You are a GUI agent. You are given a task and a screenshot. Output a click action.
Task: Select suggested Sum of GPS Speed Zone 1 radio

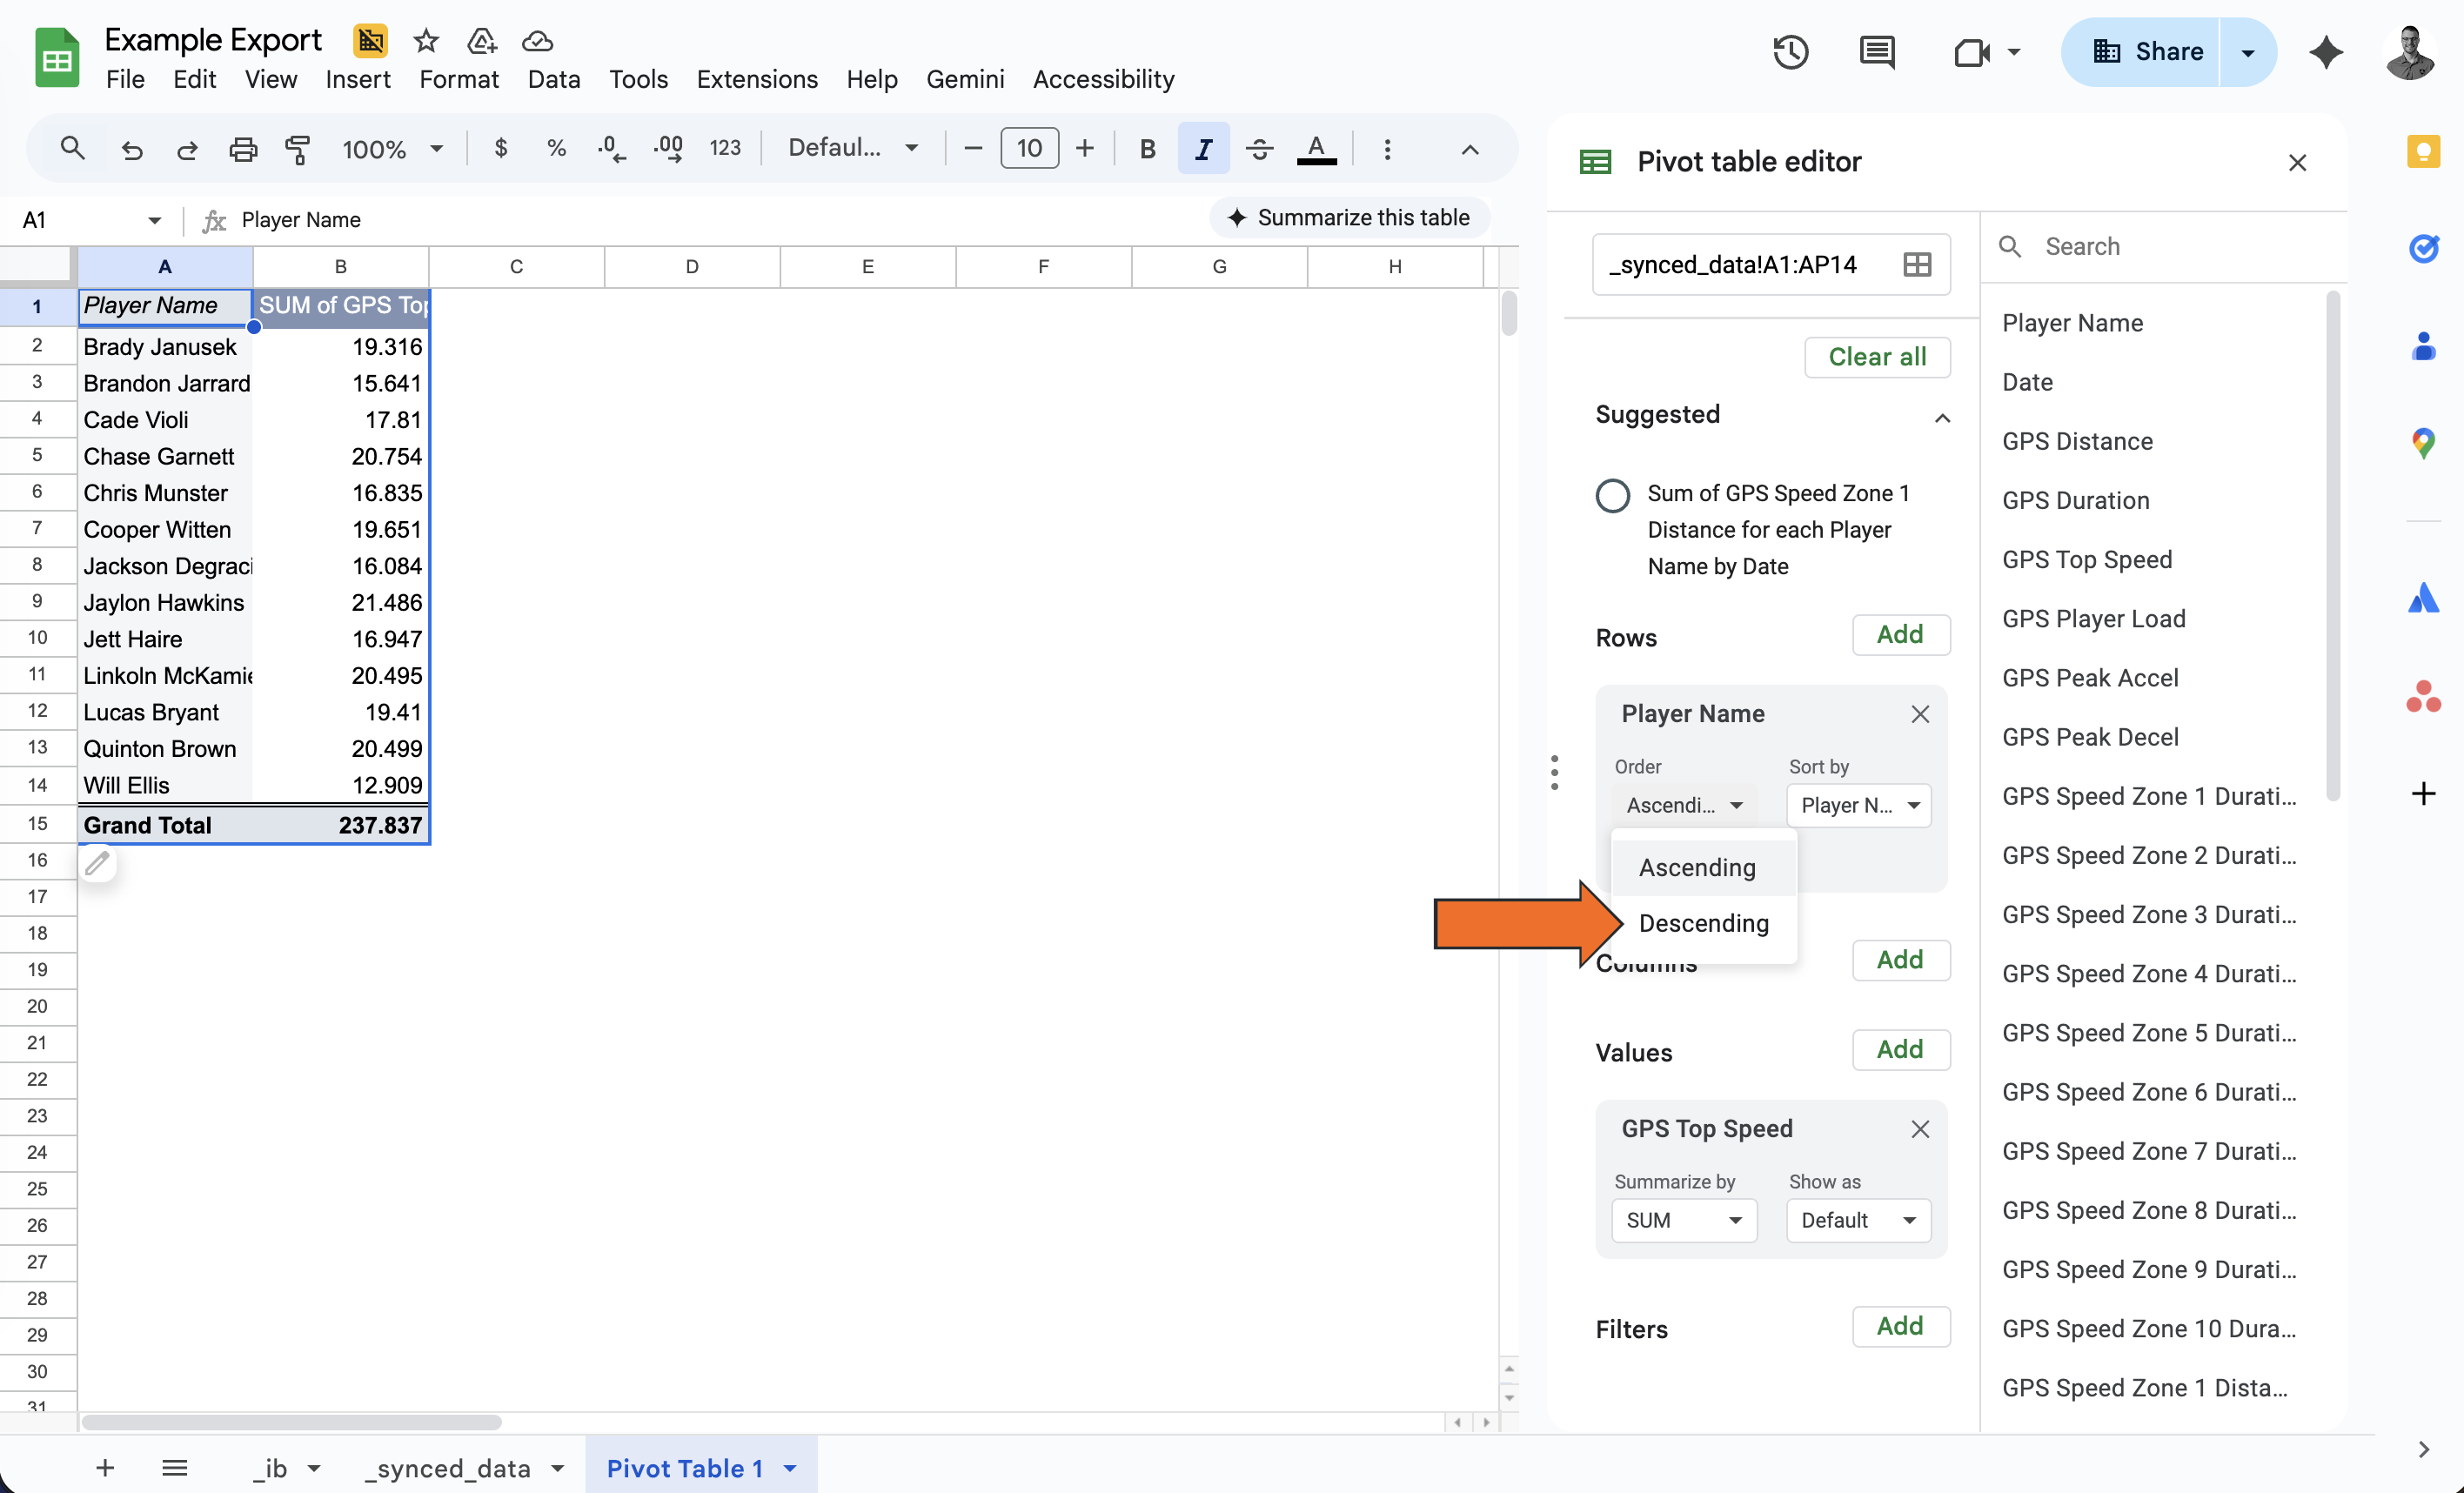[1612, 495]
